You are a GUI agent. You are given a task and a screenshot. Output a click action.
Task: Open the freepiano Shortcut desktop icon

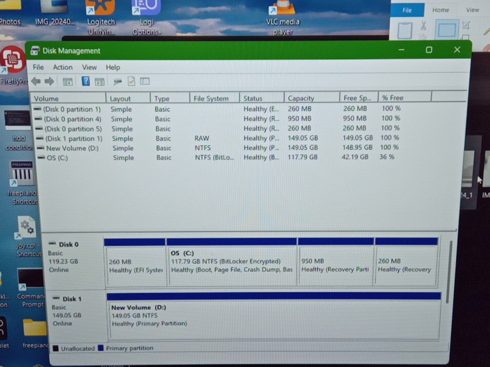click(x=22, y=182)
